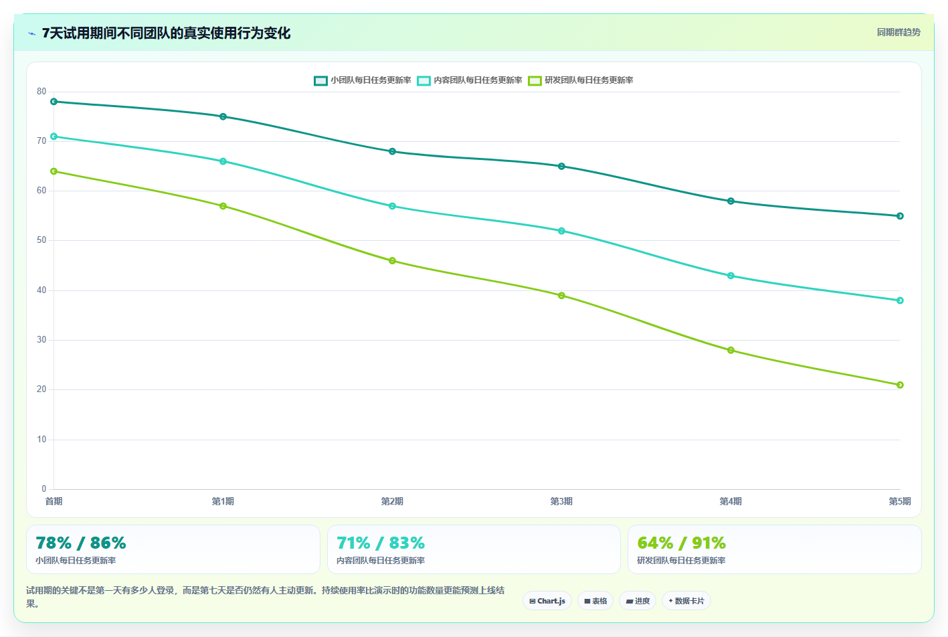Click the 进度 chip

[x=638, y=601]
